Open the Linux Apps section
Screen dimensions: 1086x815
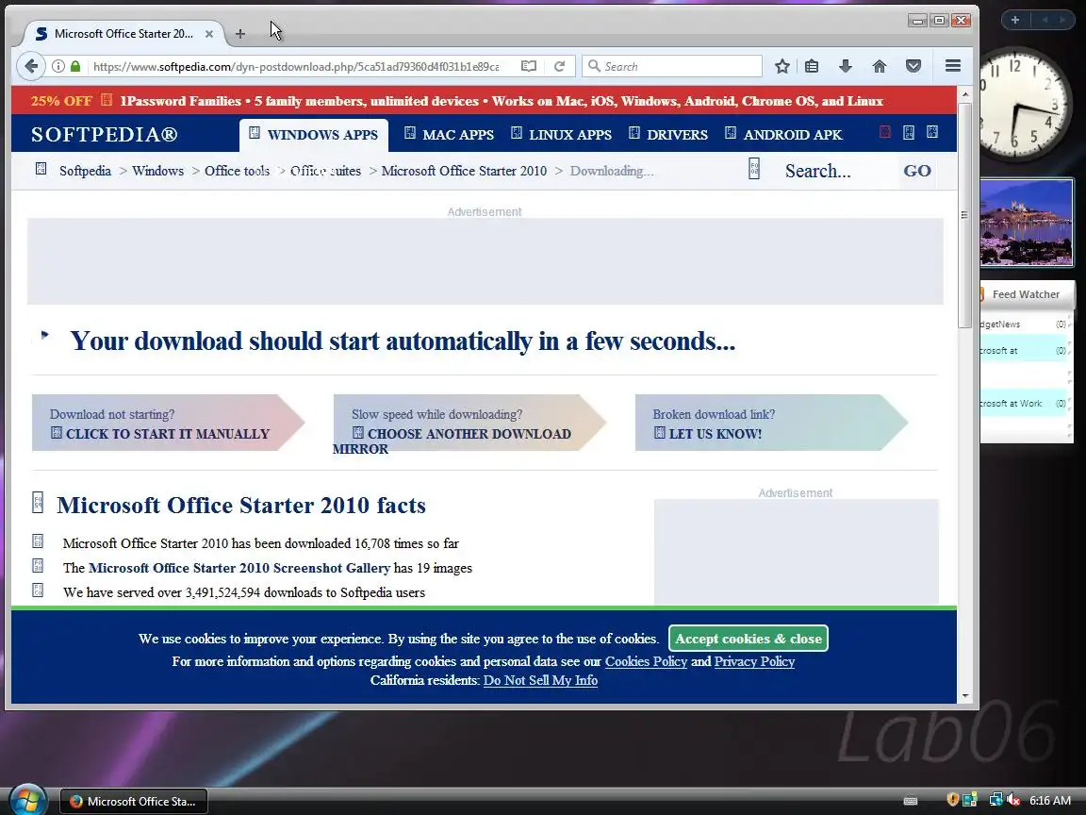(562, 135)
